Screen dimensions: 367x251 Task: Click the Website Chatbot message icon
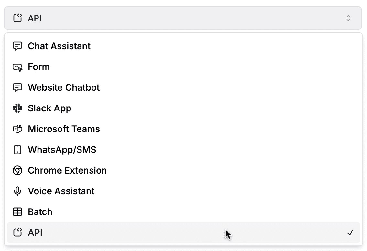17,88
